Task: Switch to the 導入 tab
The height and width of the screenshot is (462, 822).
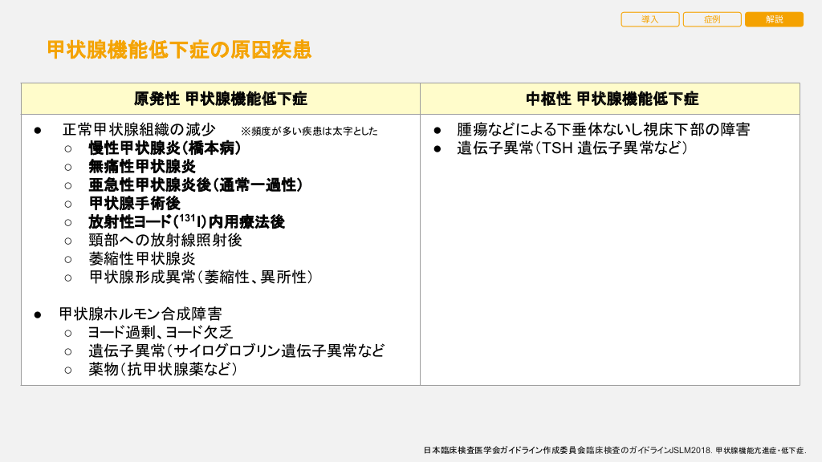Action: 649,19
